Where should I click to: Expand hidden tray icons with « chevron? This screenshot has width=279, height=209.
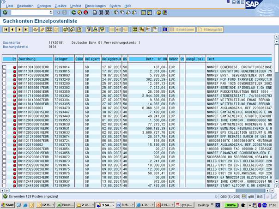(250, 205)
